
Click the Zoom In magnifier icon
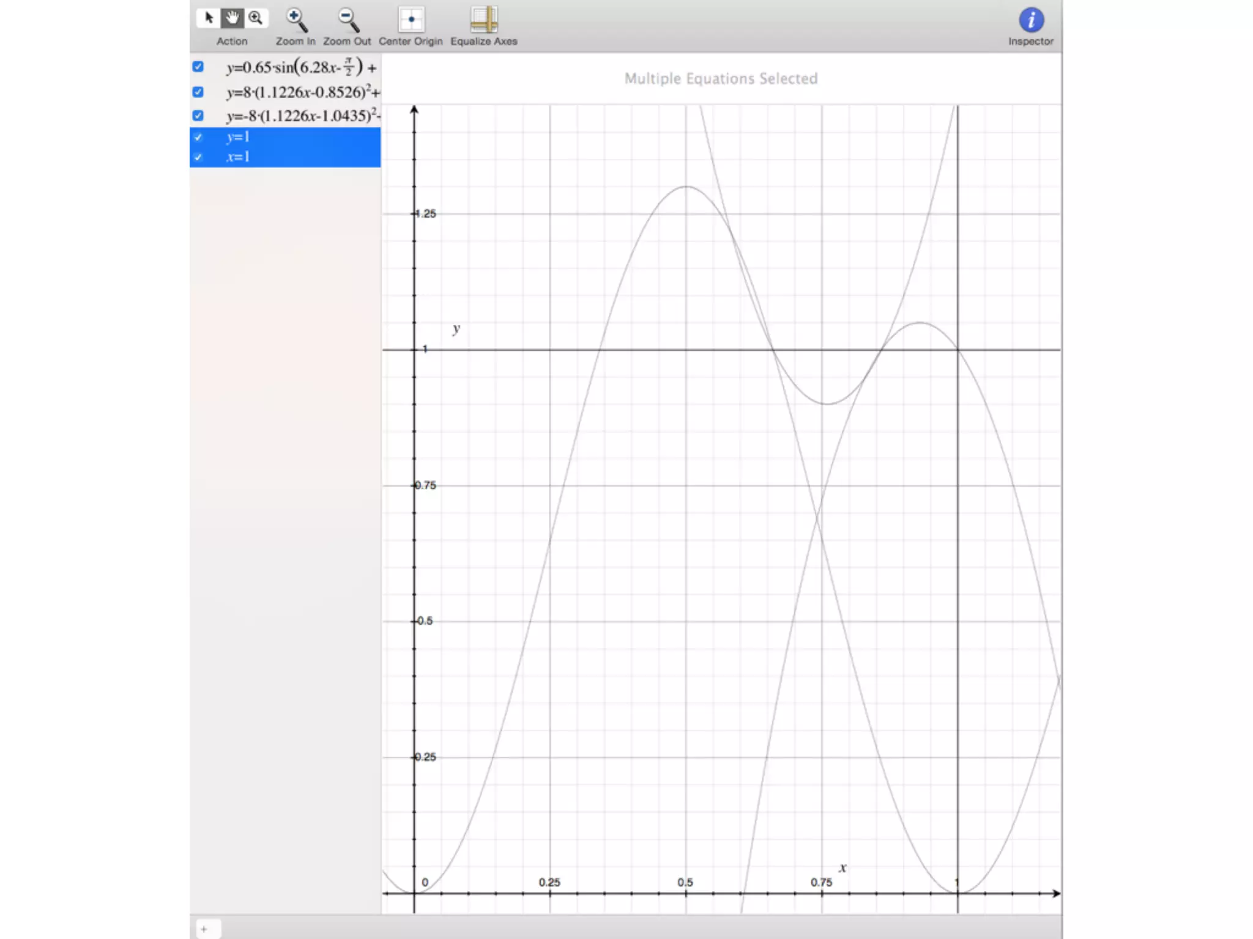click(x=296, y=20)
